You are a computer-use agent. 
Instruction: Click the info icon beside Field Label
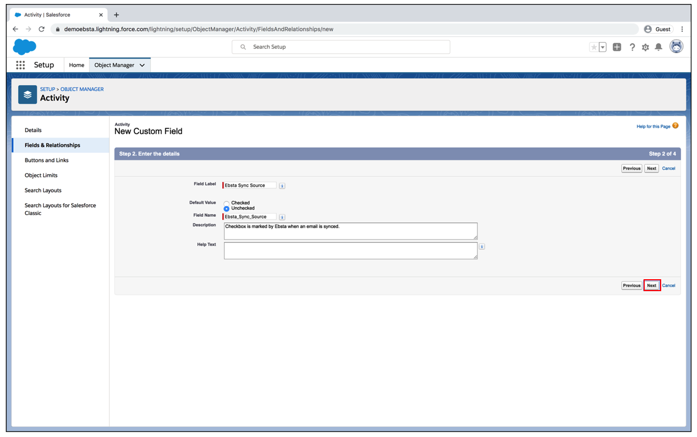click(x=282, y=186)
